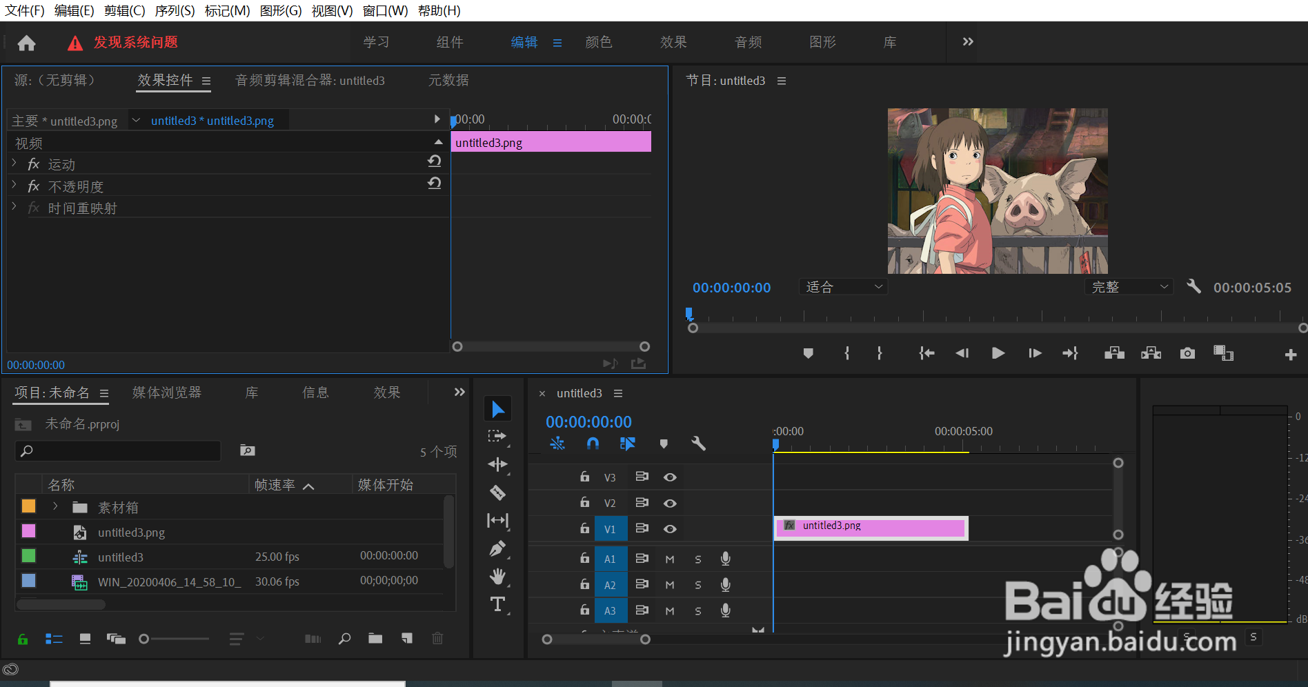Step back one frame

[962, 353]
